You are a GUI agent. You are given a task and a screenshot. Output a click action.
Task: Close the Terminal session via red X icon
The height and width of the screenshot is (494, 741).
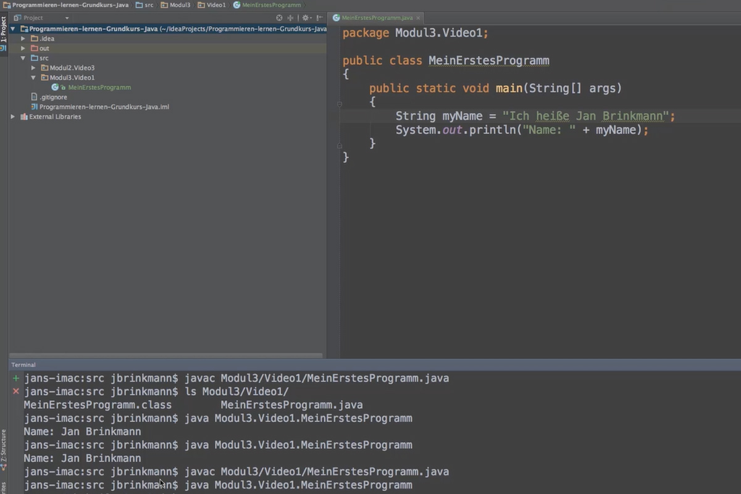tap(15, 391)
